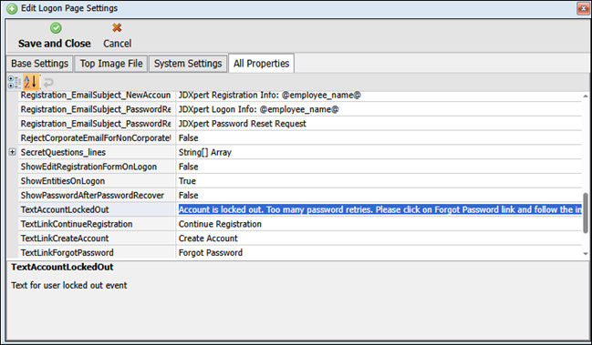Image resolution: width=592 pixels, height=345 pixels.
Task: Click the orange Cancel X icon
Action: pyautogui.click(x=117, y=27)
